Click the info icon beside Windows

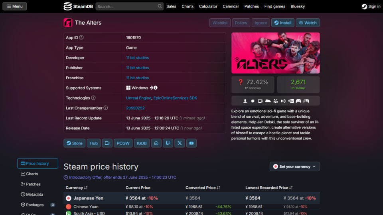pos(156,88)
